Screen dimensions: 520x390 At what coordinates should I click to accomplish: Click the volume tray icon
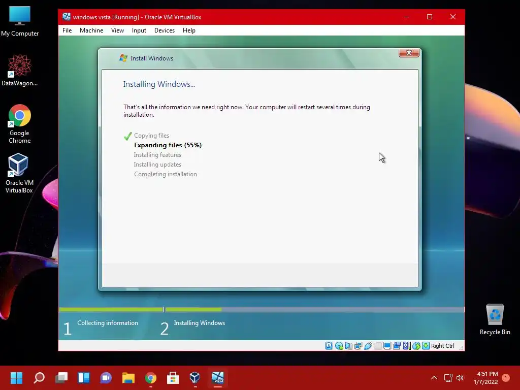(x=460, y=378)
